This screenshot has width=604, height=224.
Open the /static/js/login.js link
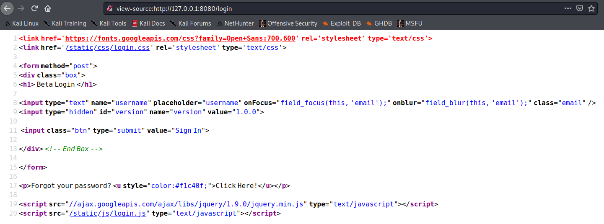(x=107, y=214)
